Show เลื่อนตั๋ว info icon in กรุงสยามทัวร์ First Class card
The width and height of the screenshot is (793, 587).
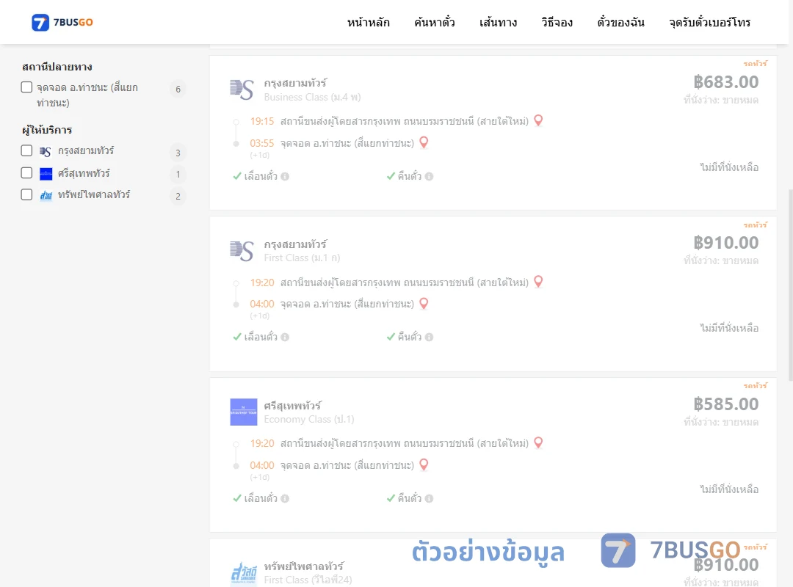(x=285, y=338)
